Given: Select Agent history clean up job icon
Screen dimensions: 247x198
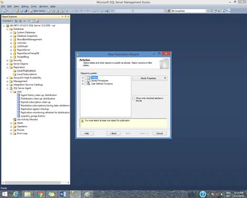Looking at the screenshot, I should click(18, 95).
